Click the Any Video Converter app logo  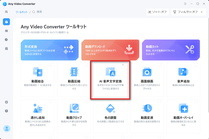[5, 4]
